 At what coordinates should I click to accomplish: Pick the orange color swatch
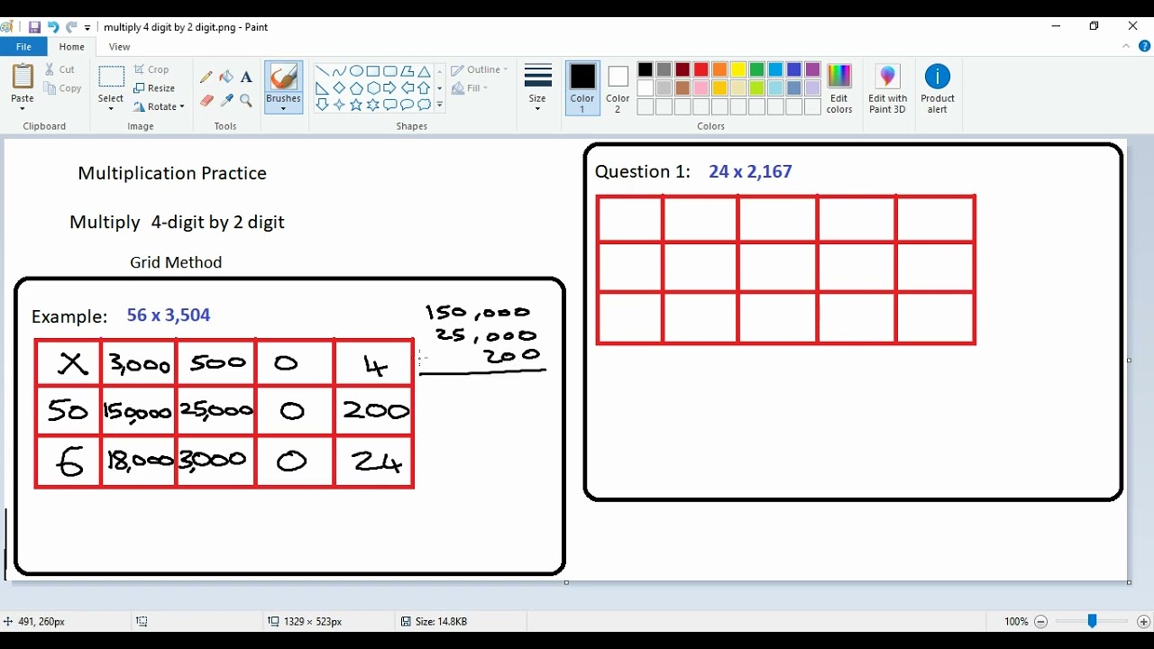[719, 69]
